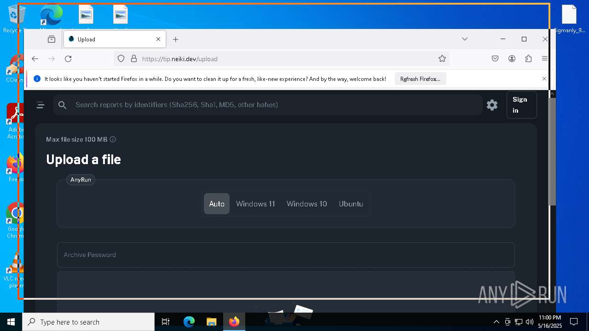Click the Archive Password field
Screen dimensions: 589x331
pyautogui.click(x=286, y=255)
